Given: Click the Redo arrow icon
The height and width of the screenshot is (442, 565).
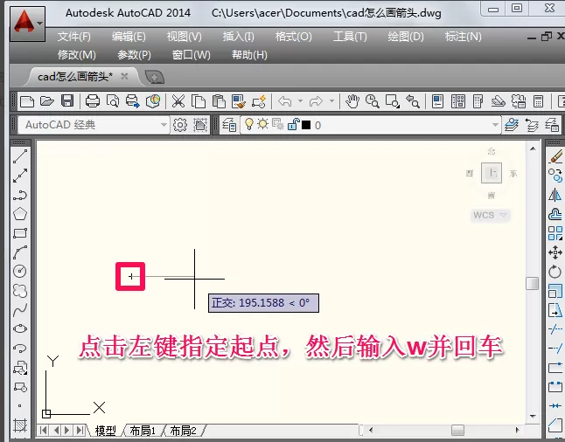Looking at the screenshot, I should click(316, 101).
